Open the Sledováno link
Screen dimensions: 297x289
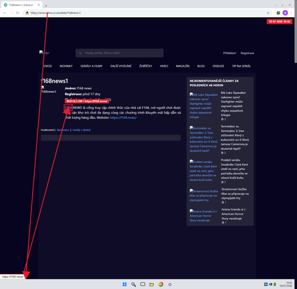click(63, 130)
